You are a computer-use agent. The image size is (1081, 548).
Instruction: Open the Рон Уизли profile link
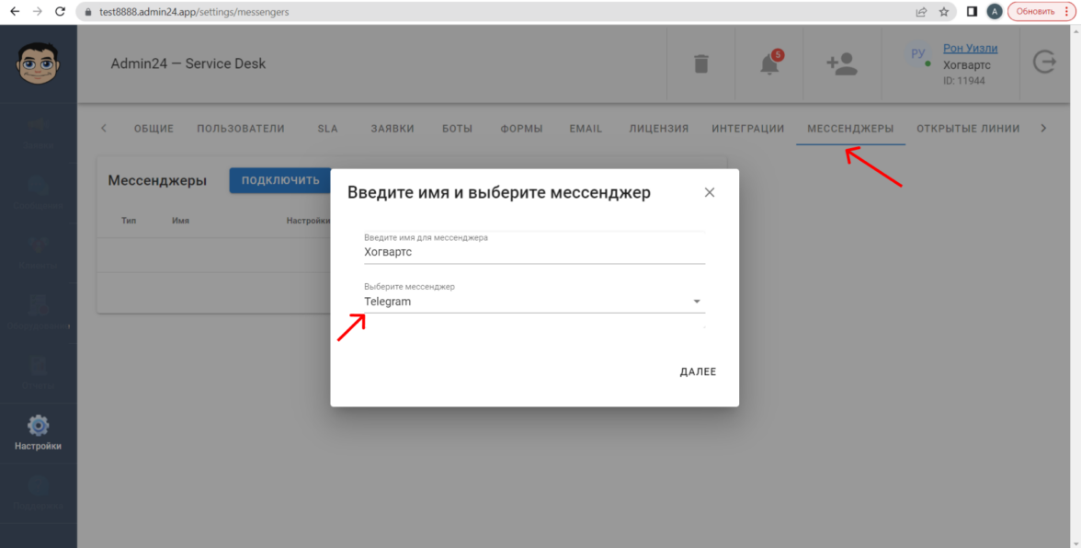click(x=970, y=49)
